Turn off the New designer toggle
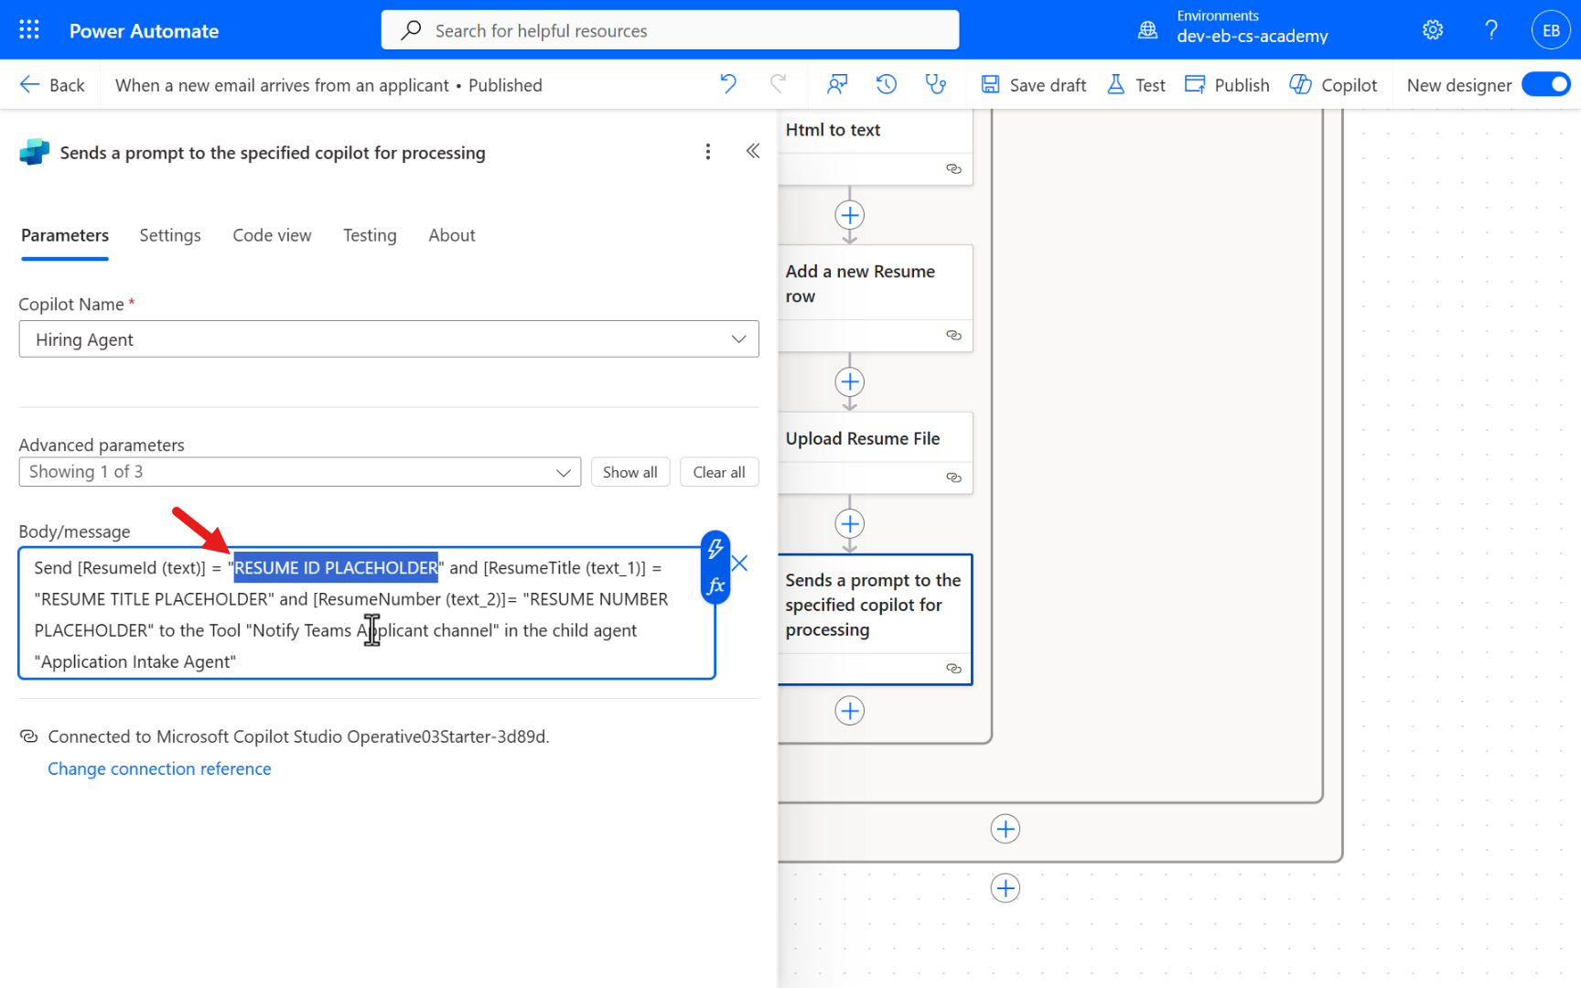 pos(1545,84)
